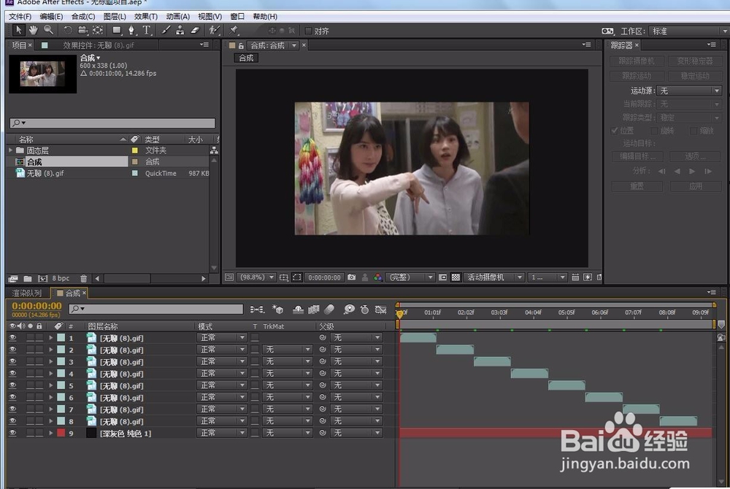Hide layer 8 with its eye icon

pyautogui.click(x=12, y=421)
